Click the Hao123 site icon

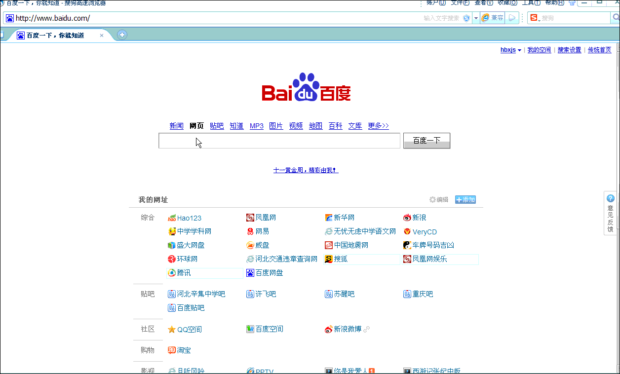tap(172, 218)
